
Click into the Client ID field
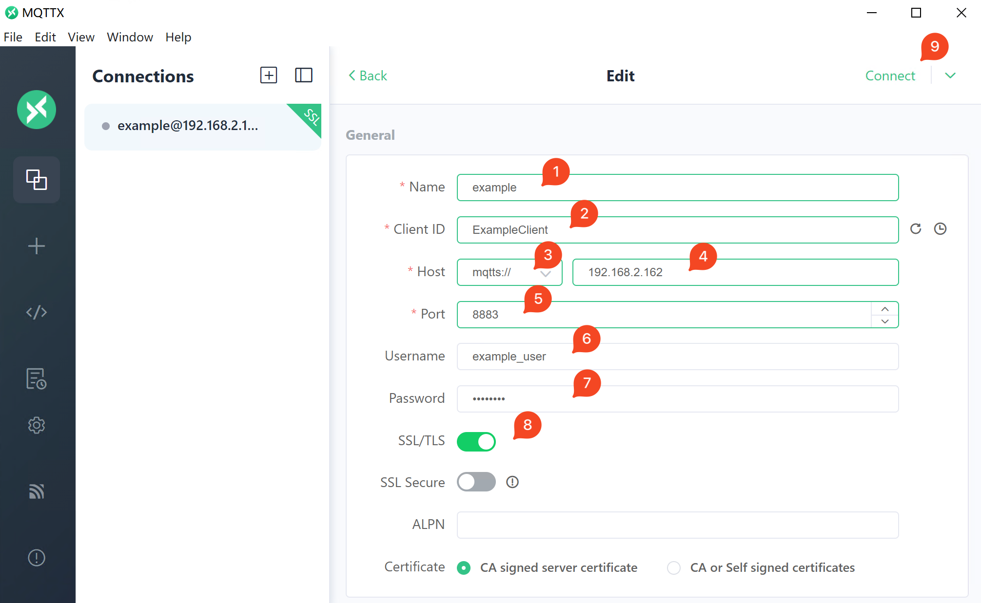coord(678,230)
